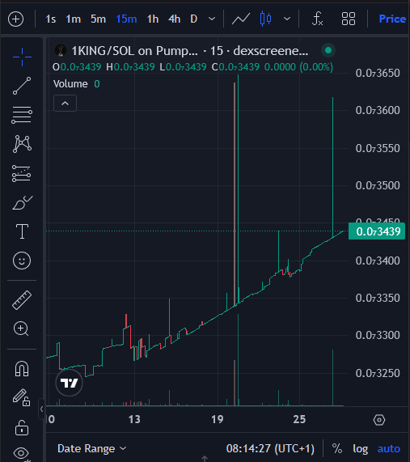
Task: Click the date 13 on time axis
Action: [x=134, y=420]
